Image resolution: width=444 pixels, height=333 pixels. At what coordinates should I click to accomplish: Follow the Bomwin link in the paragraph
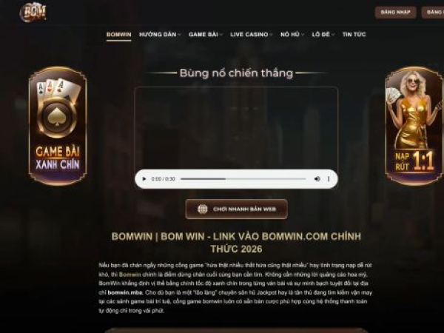(129, 274)
